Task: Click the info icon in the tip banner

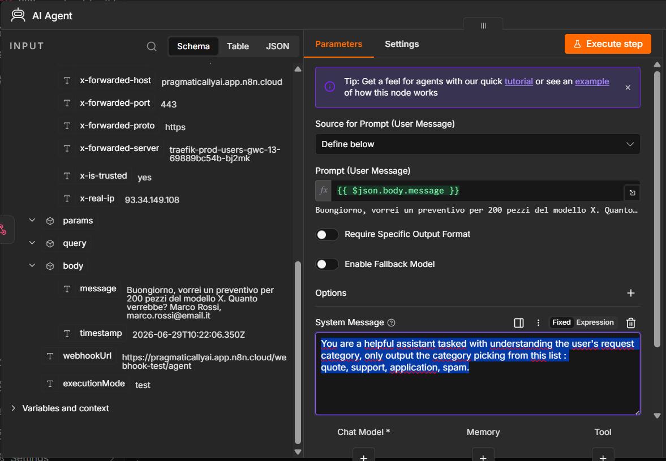Action: (330, 87)
